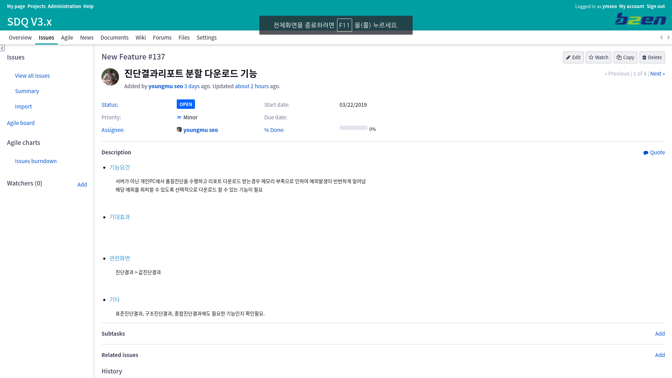Click the author's large avatar photo
Viewport: 672px width, 378px height.
(110, 77)
